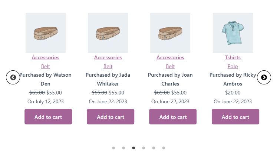Select the fourth carousel pagination dot

click(x=144, y=148)
